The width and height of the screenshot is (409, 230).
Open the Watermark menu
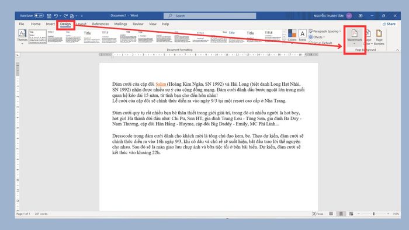355,37
